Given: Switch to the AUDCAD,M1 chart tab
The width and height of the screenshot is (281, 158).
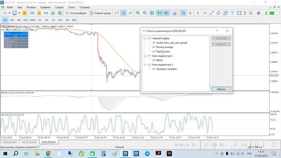Looking at the screenshot, I should point(29,142).
